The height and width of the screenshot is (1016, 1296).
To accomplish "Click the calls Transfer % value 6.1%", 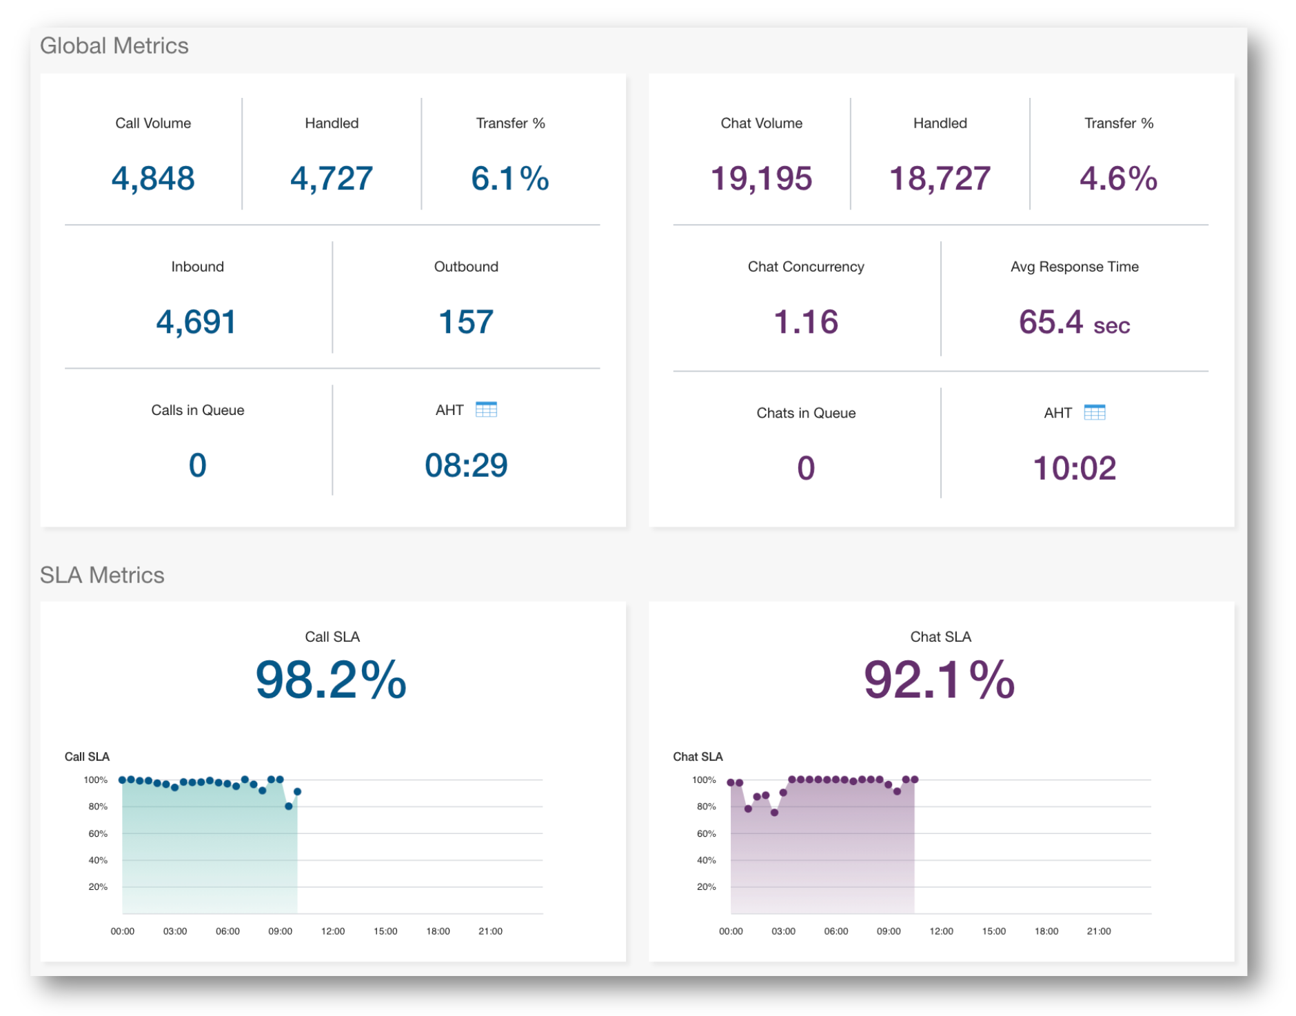I will tap(510, 179).
